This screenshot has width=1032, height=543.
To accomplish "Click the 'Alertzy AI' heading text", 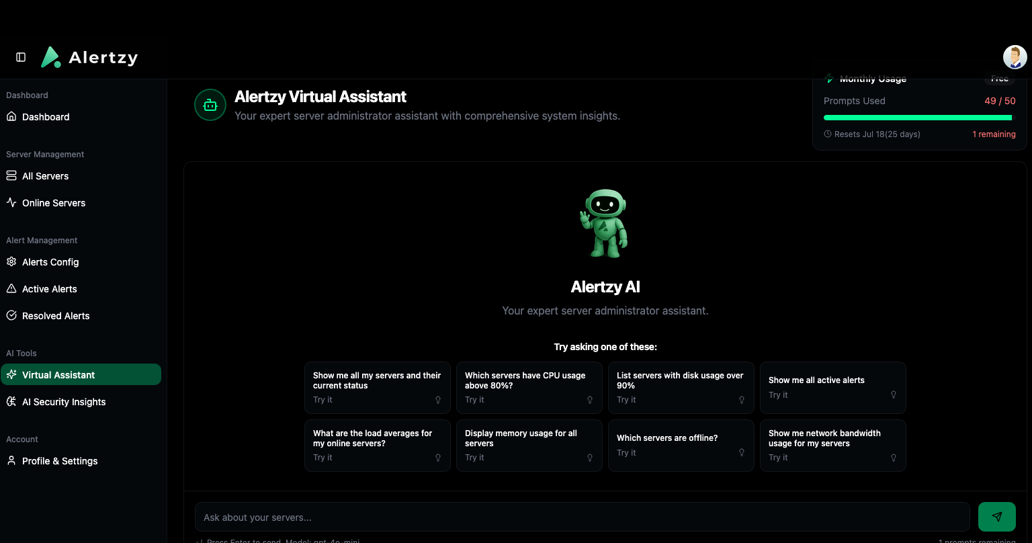I will click(x=605, y=287).
